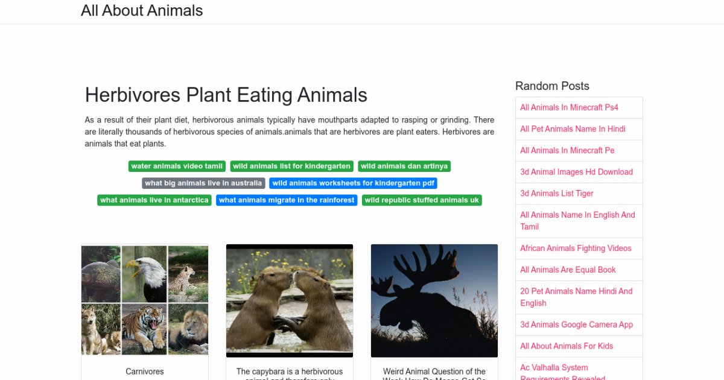Open "All Pet Animals Name In Hindi" post

[573, 129]
